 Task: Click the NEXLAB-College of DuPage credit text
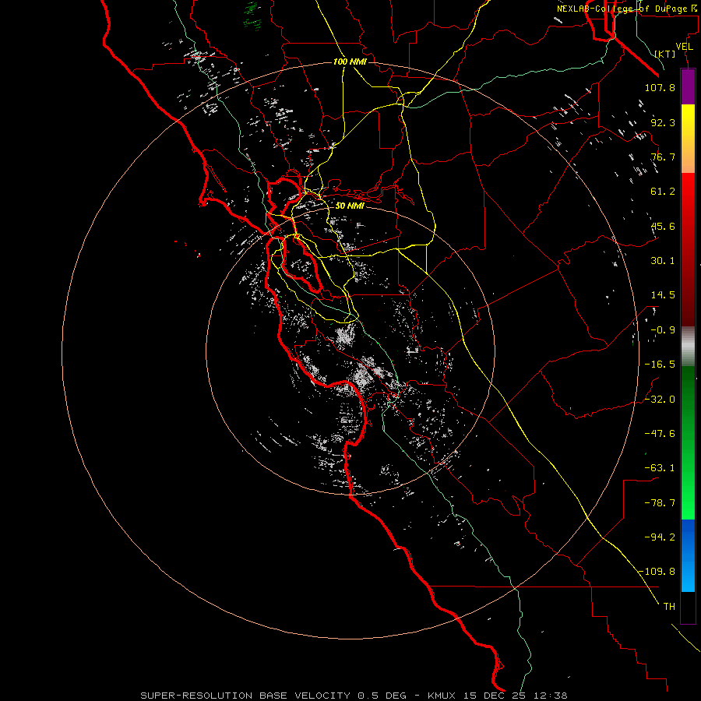point(628,9)
